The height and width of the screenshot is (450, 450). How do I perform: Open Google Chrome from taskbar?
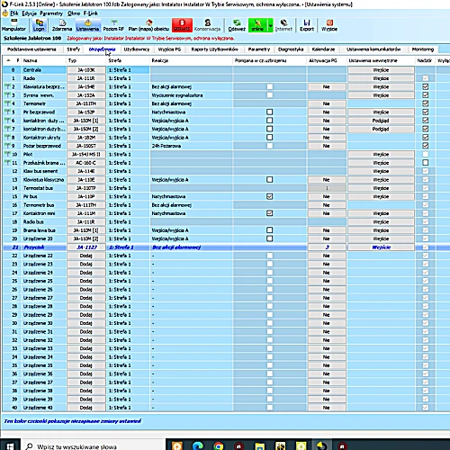tap(219, 446)
